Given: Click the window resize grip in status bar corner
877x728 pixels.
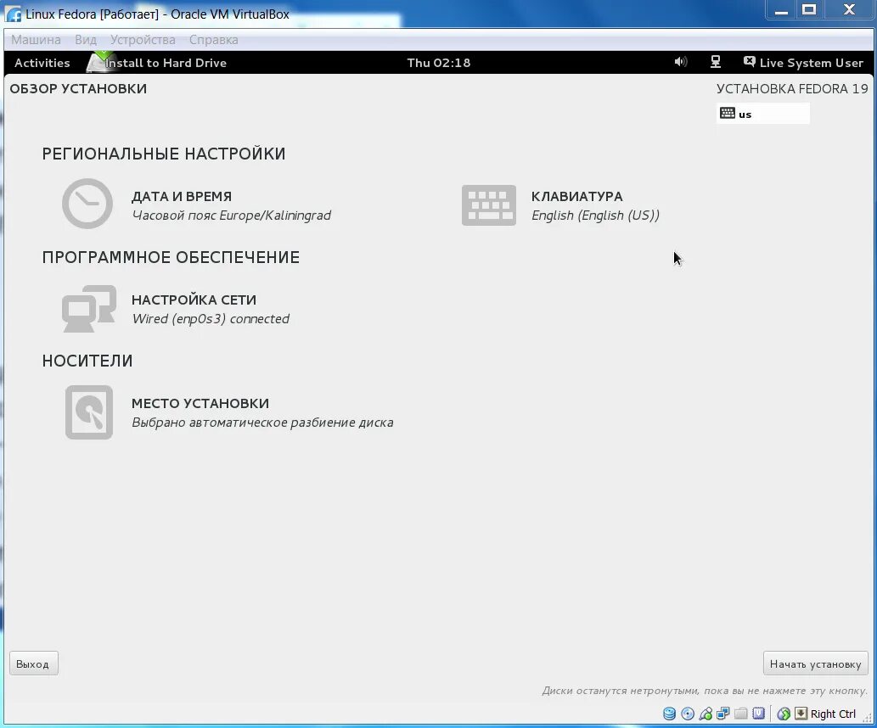Looking at the screenshot, I should [868, 719].
